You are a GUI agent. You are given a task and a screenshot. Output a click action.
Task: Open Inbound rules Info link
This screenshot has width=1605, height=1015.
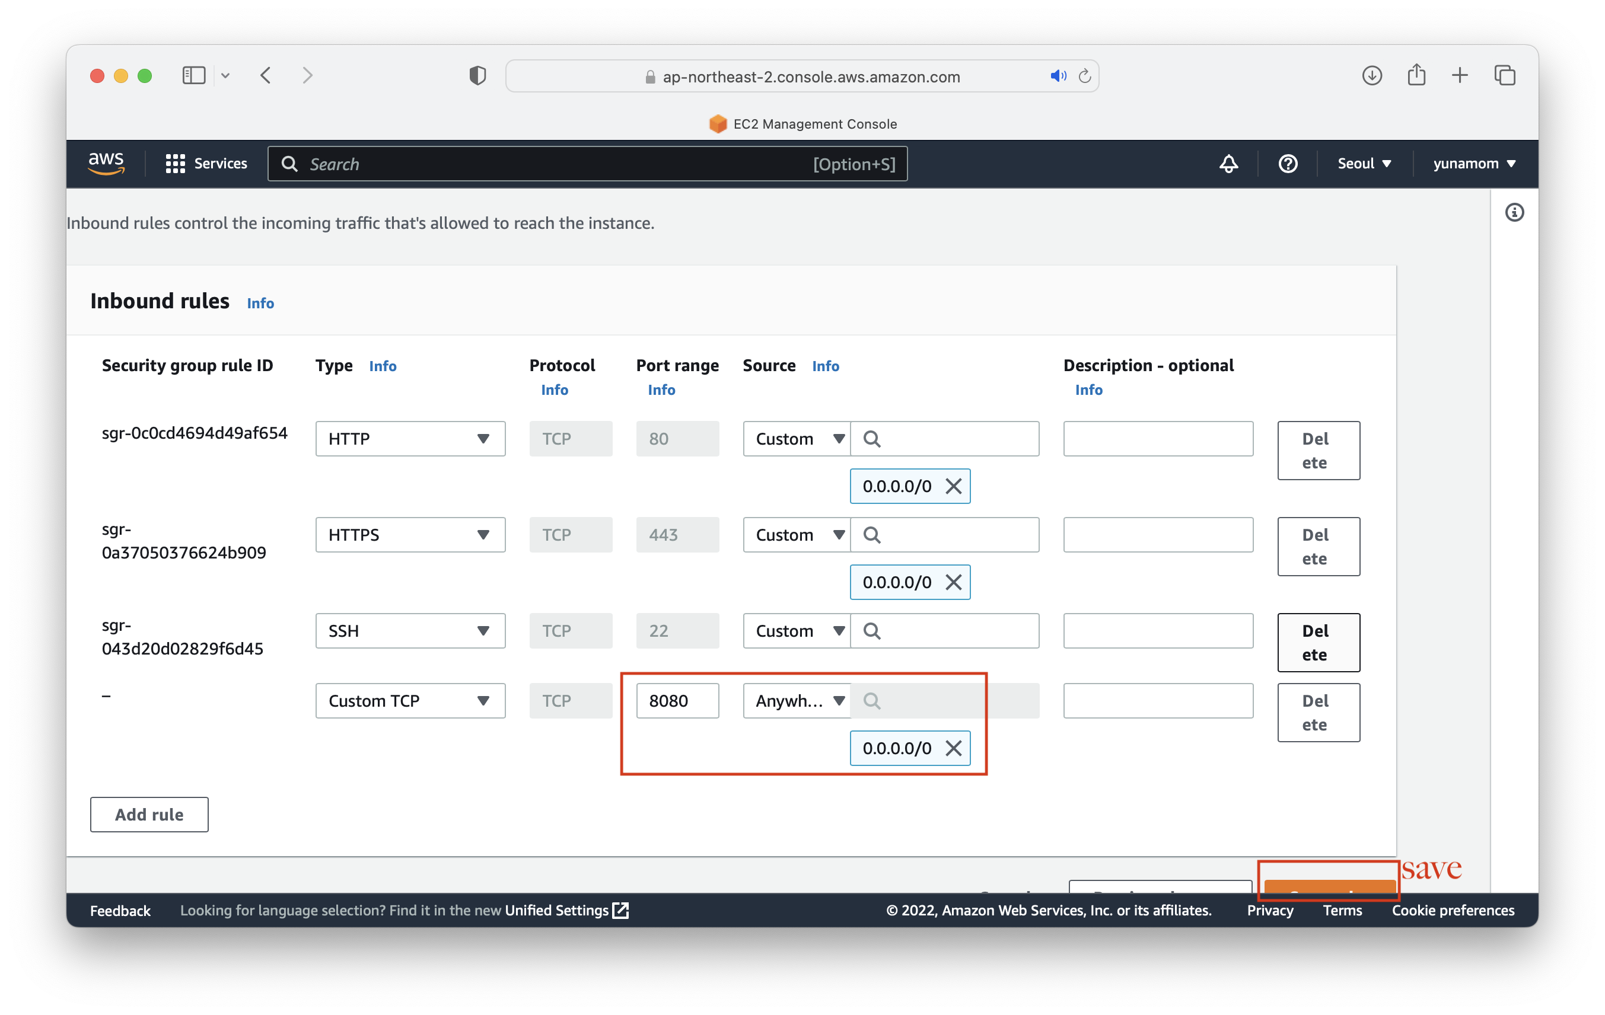(260, 303)
